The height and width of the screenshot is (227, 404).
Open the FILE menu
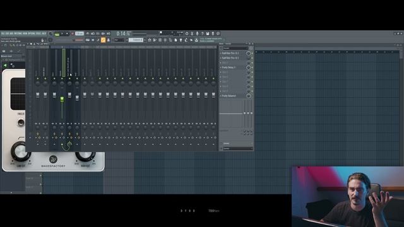click(3, 33)
